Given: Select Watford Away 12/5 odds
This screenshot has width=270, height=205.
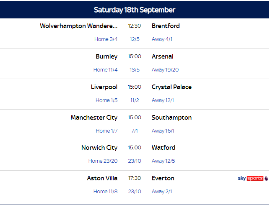Looking at the screenshot, I should coord(163,161).
